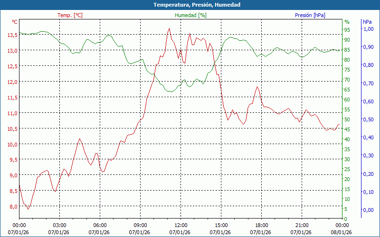Click the 13,5 temperature axis tick
Image resolution: width=380 pixels, height=237 pixels.
click(12, 35)
